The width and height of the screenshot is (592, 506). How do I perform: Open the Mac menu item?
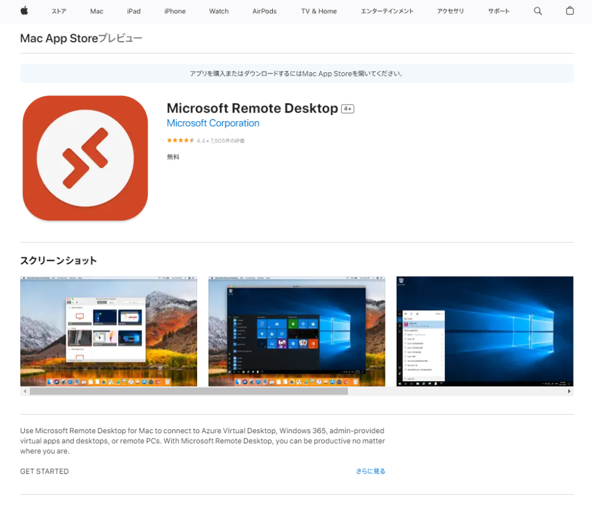(x=97, y=12)
